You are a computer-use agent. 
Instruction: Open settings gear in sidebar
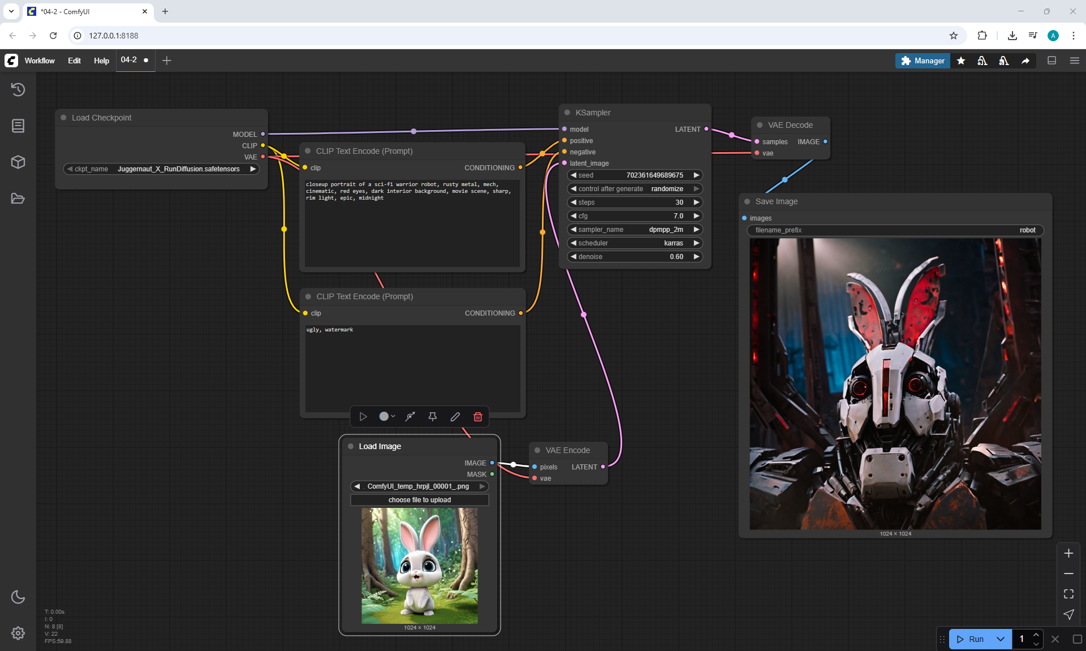pyautogui.click(x=18, y=633)
